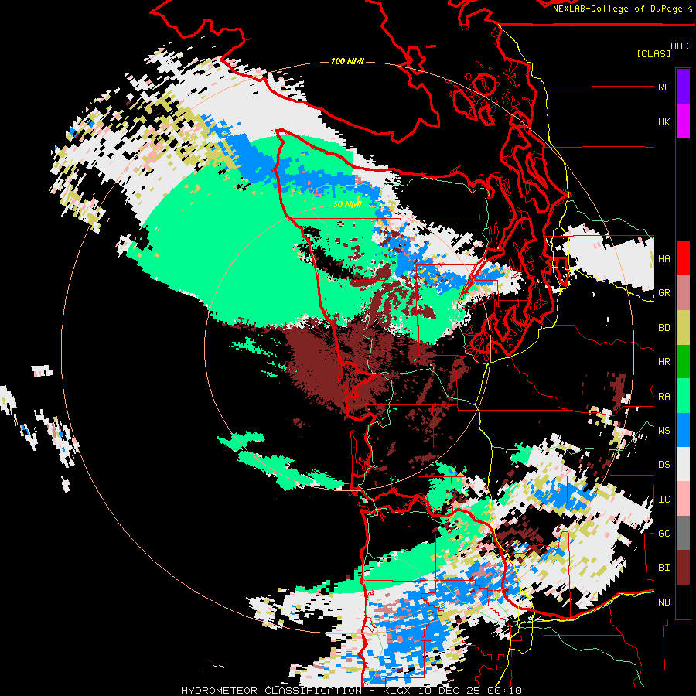Click the BI brown legend swatch

coord(683,568)
